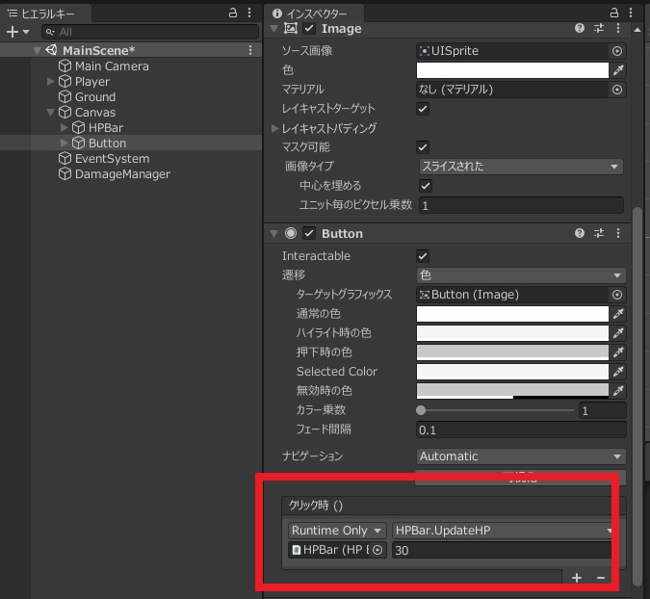Pick pressed color with eyedropper
This screenshot has height=599, width=650.
coord(618,352)
